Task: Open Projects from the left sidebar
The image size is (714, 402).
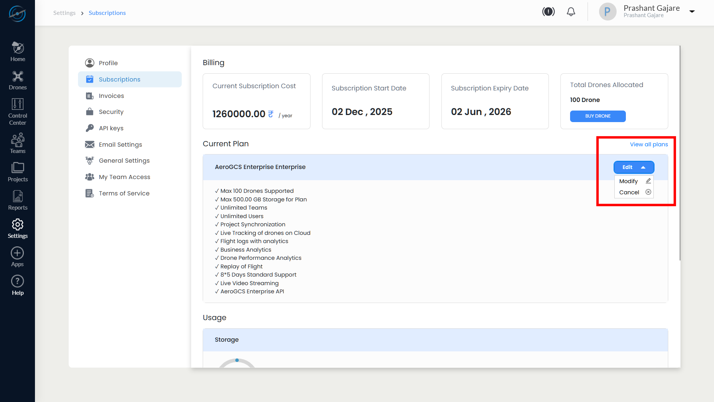Action: pos(17,172)
